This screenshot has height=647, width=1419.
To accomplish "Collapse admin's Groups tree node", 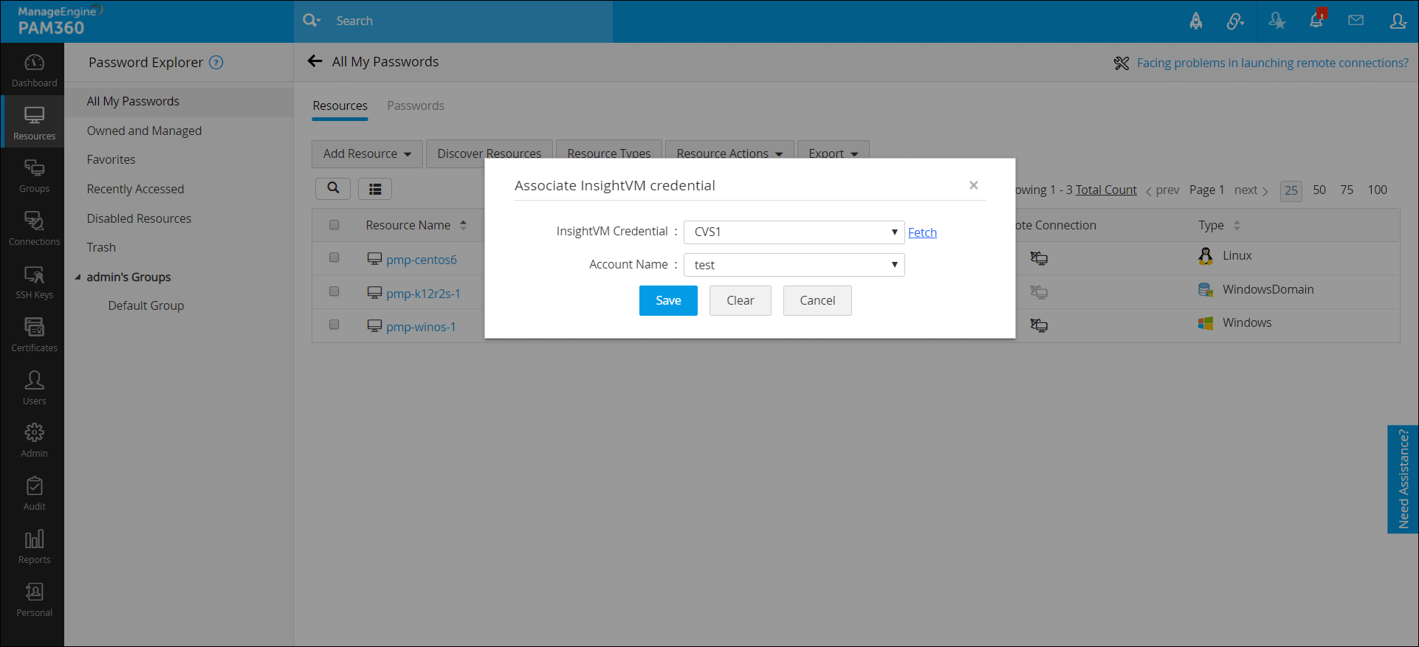I will [x=78, y=277].
